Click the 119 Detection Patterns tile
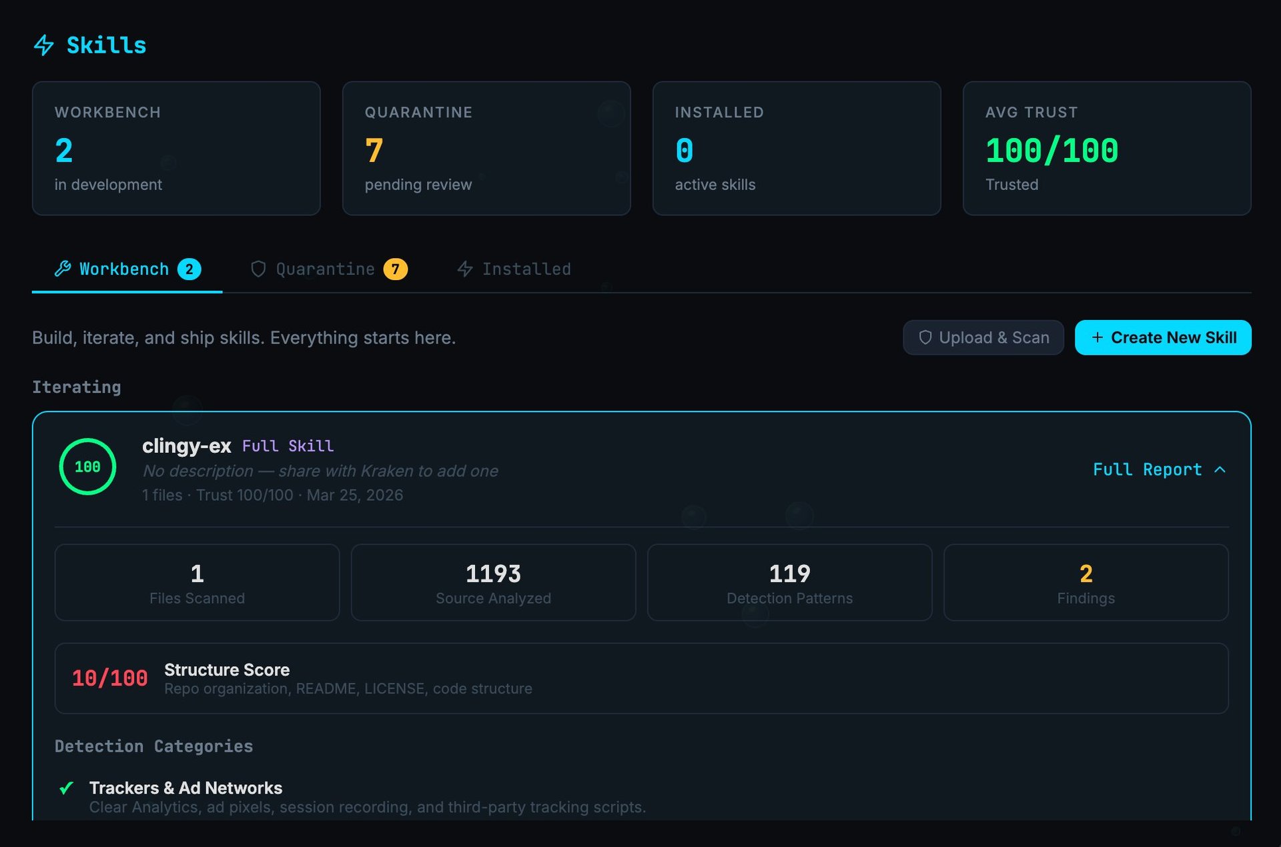 click(x=789, y=582)
